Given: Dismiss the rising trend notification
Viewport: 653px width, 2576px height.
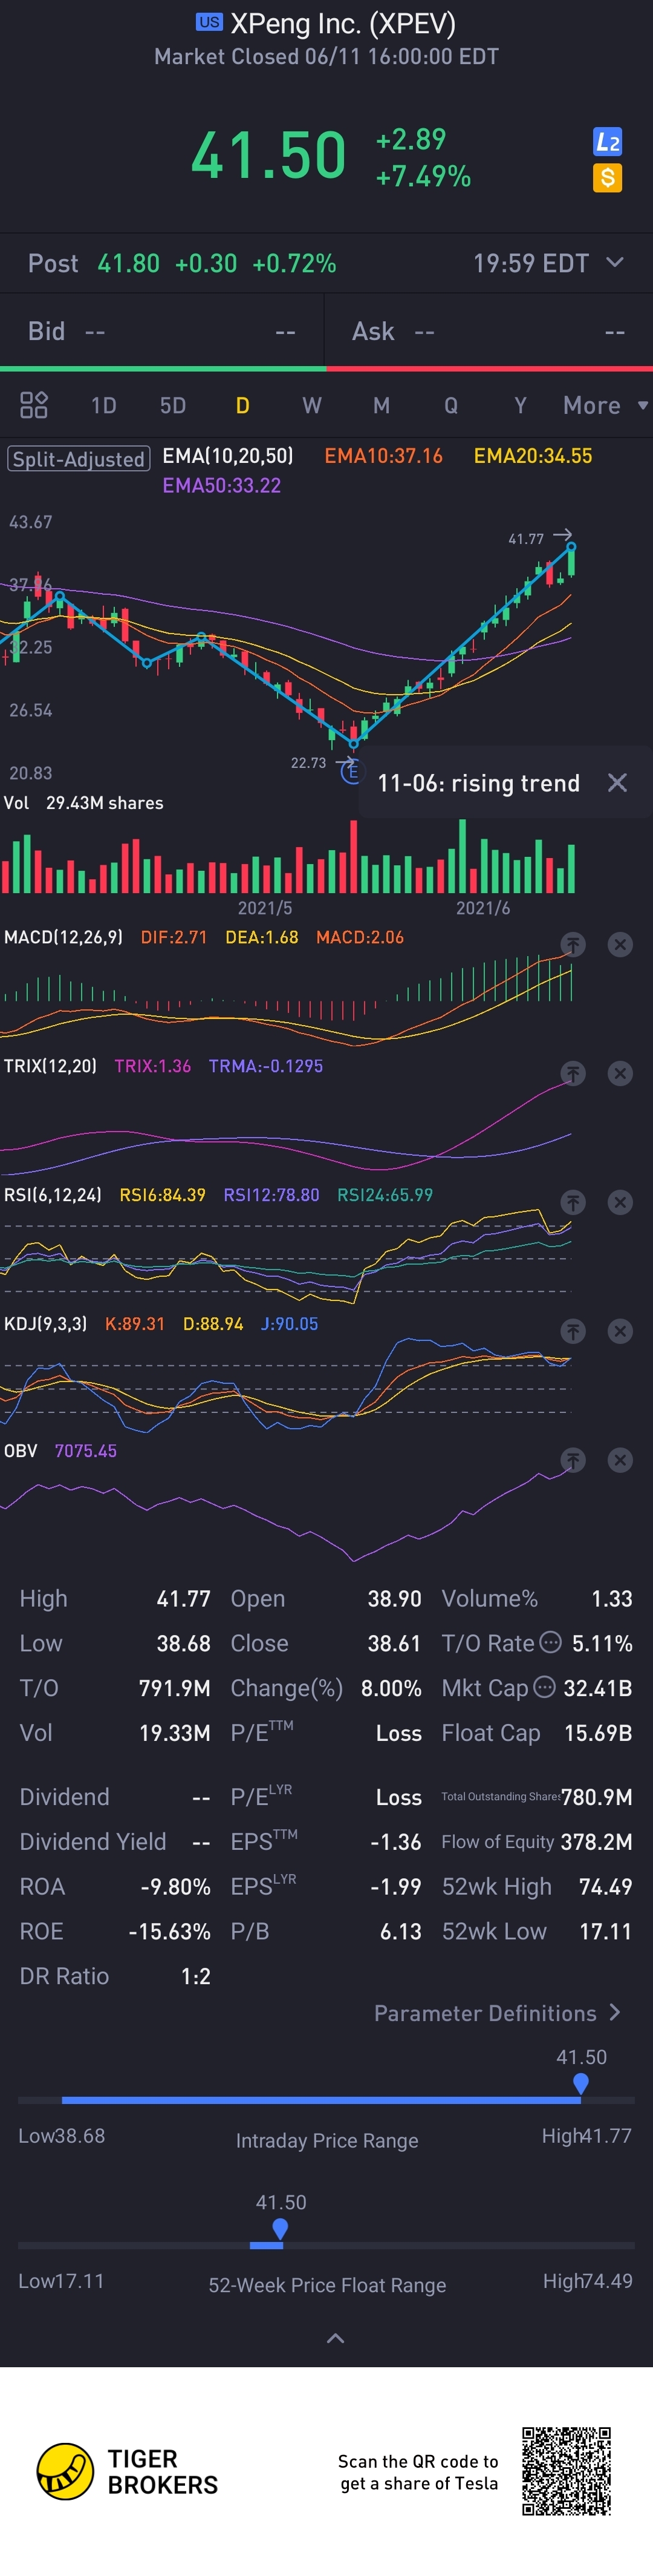Looking at the screenshot, I should [x=618, y=783].
